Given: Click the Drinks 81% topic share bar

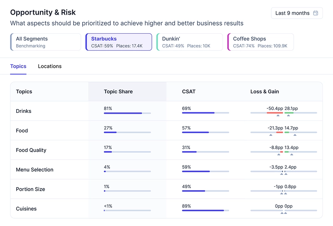Looking at the screenshot, I should point(123,113).
